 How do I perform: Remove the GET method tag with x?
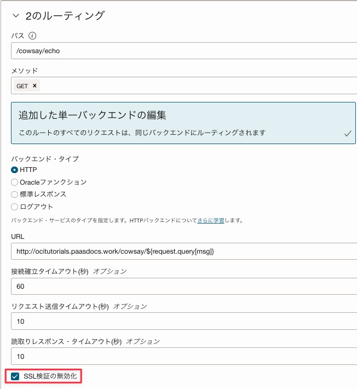[x=34, y=85]
